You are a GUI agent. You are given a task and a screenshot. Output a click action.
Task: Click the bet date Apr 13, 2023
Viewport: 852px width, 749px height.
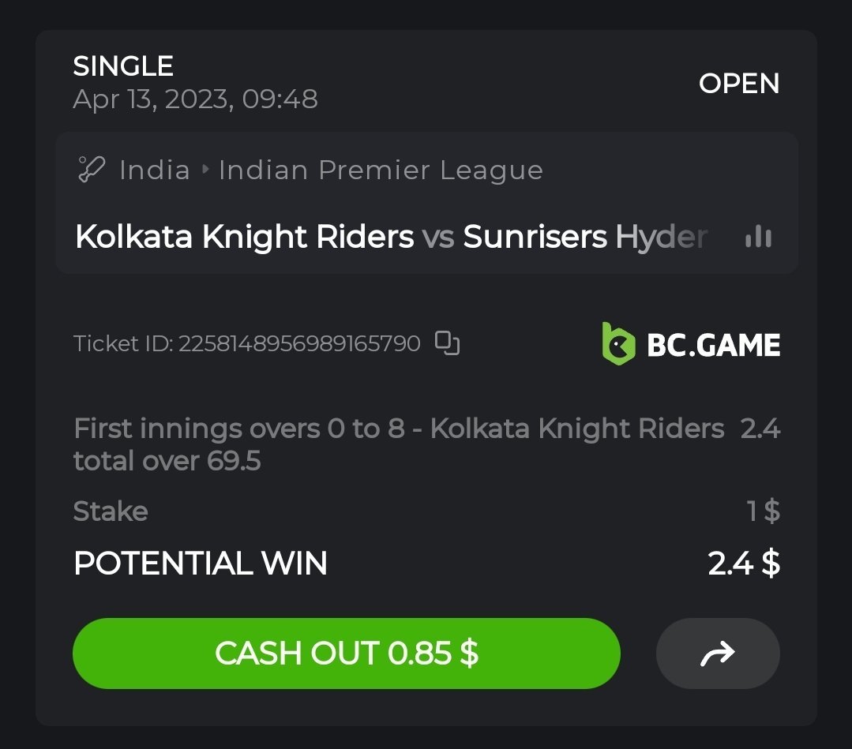point(195,99)
